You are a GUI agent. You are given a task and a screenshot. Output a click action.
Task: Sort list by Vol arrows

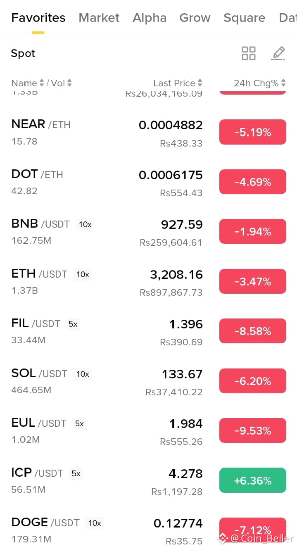(69, 83)
